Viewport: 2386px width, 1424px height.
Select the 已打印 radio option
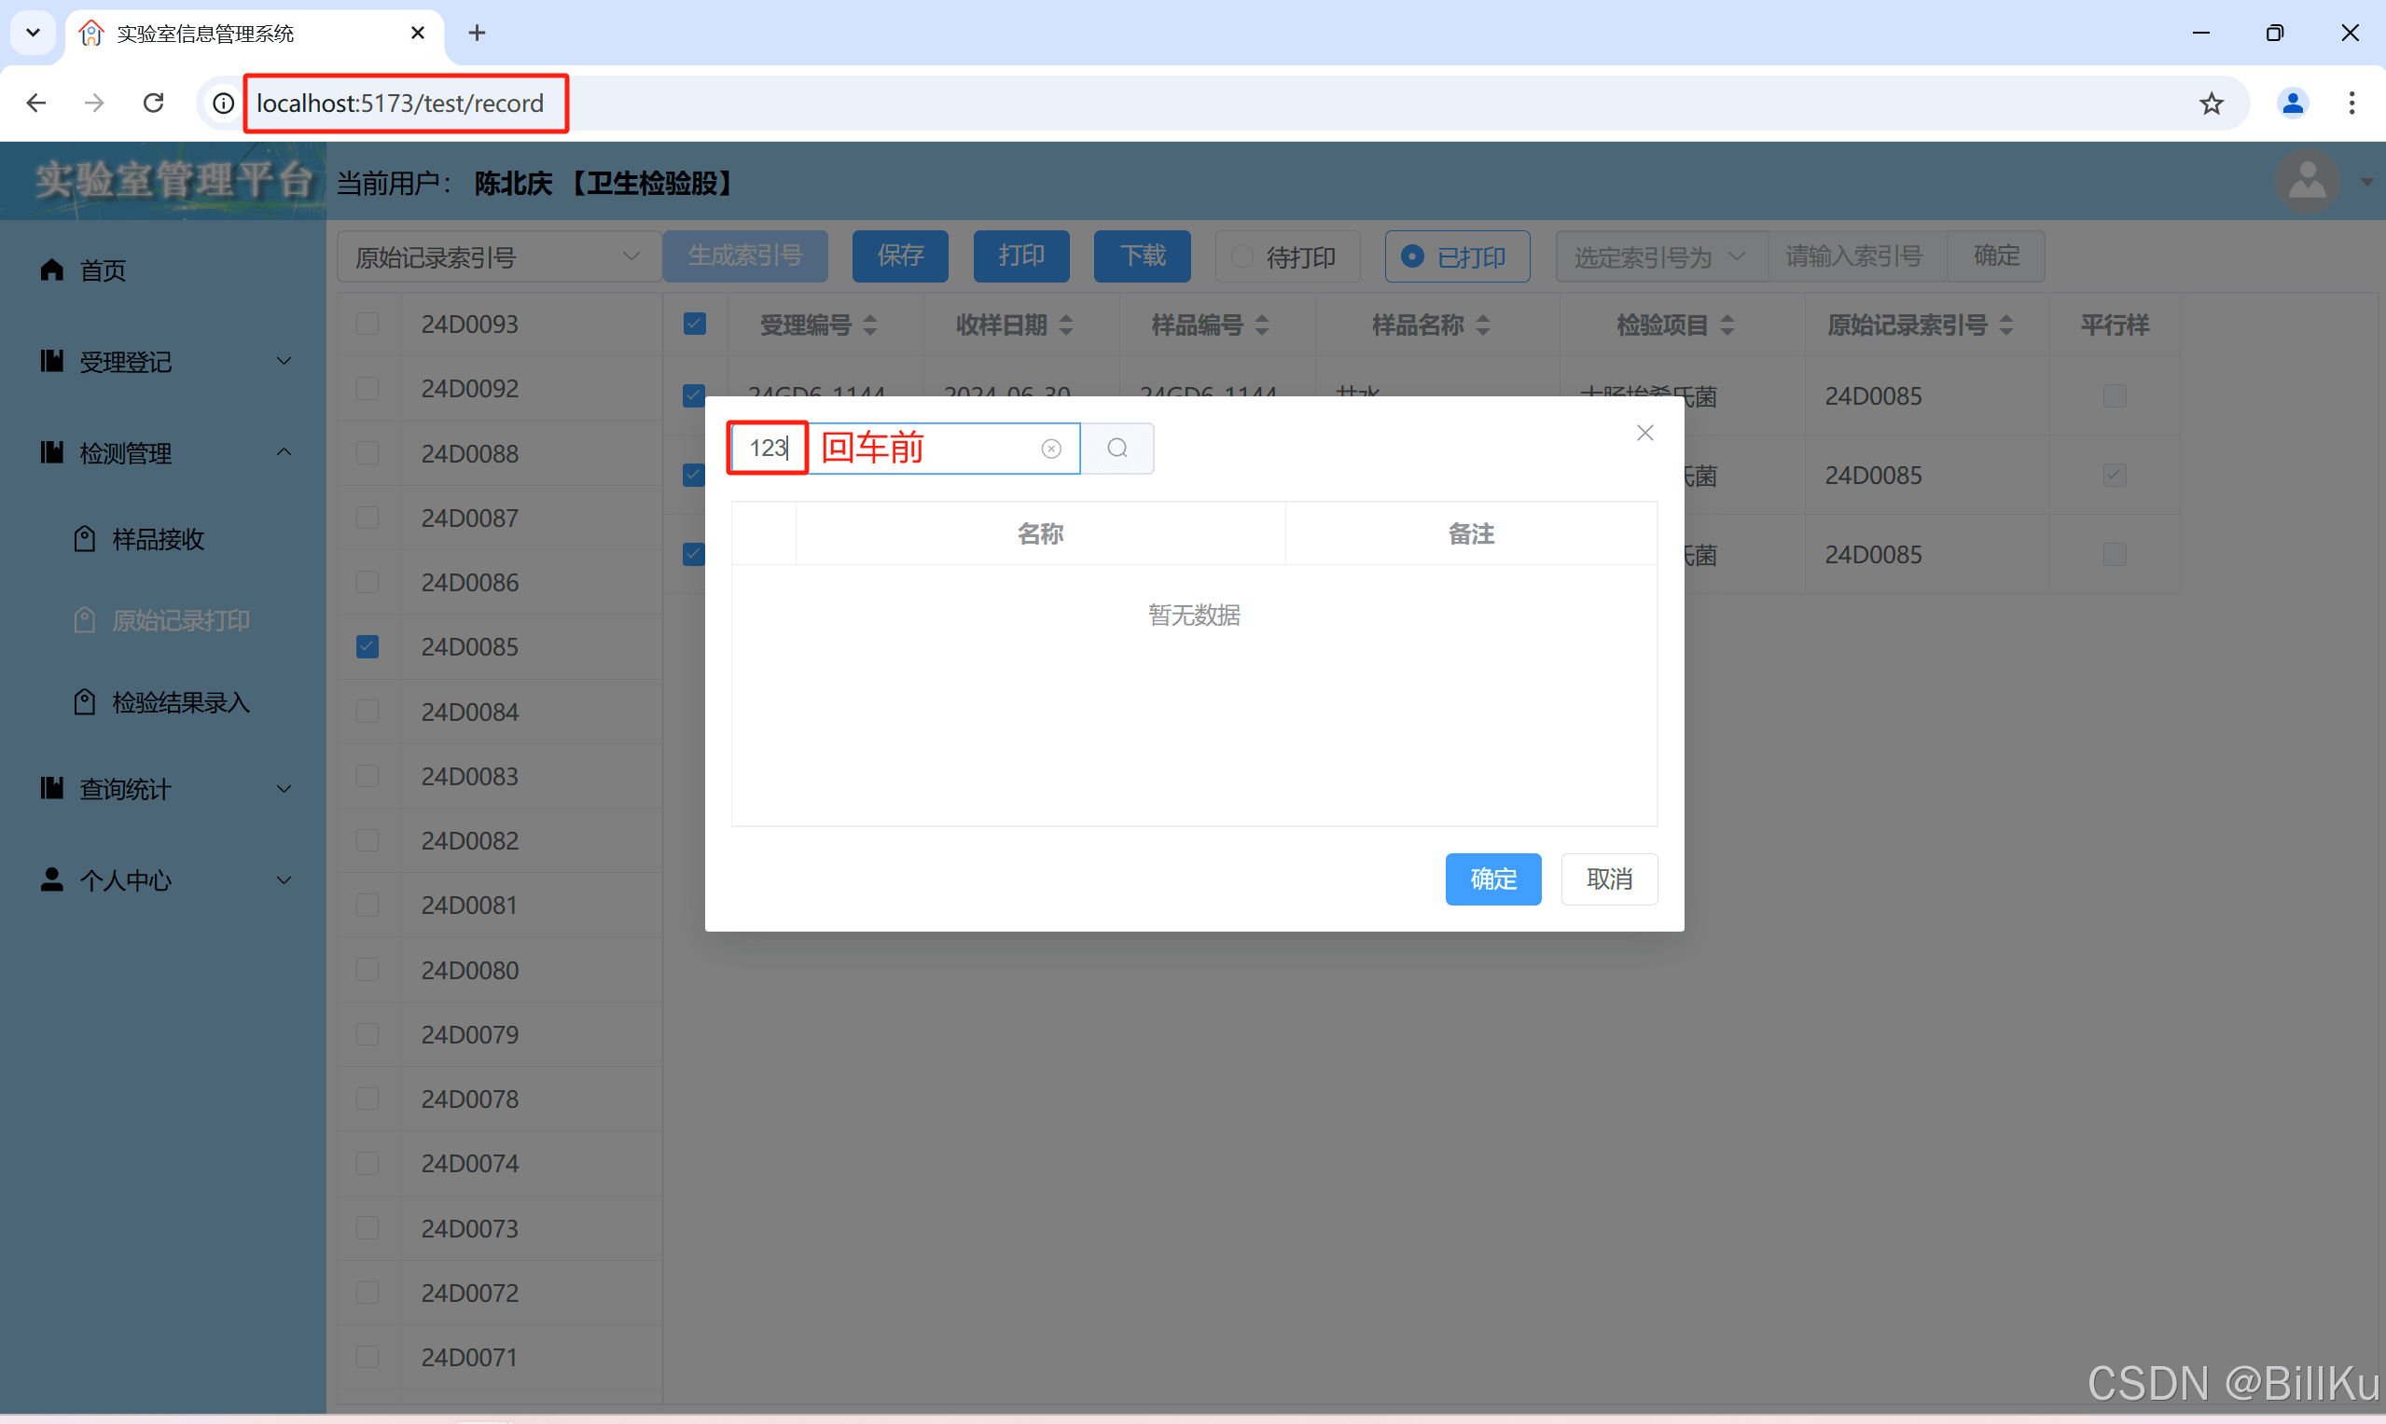pos(1457,256)
